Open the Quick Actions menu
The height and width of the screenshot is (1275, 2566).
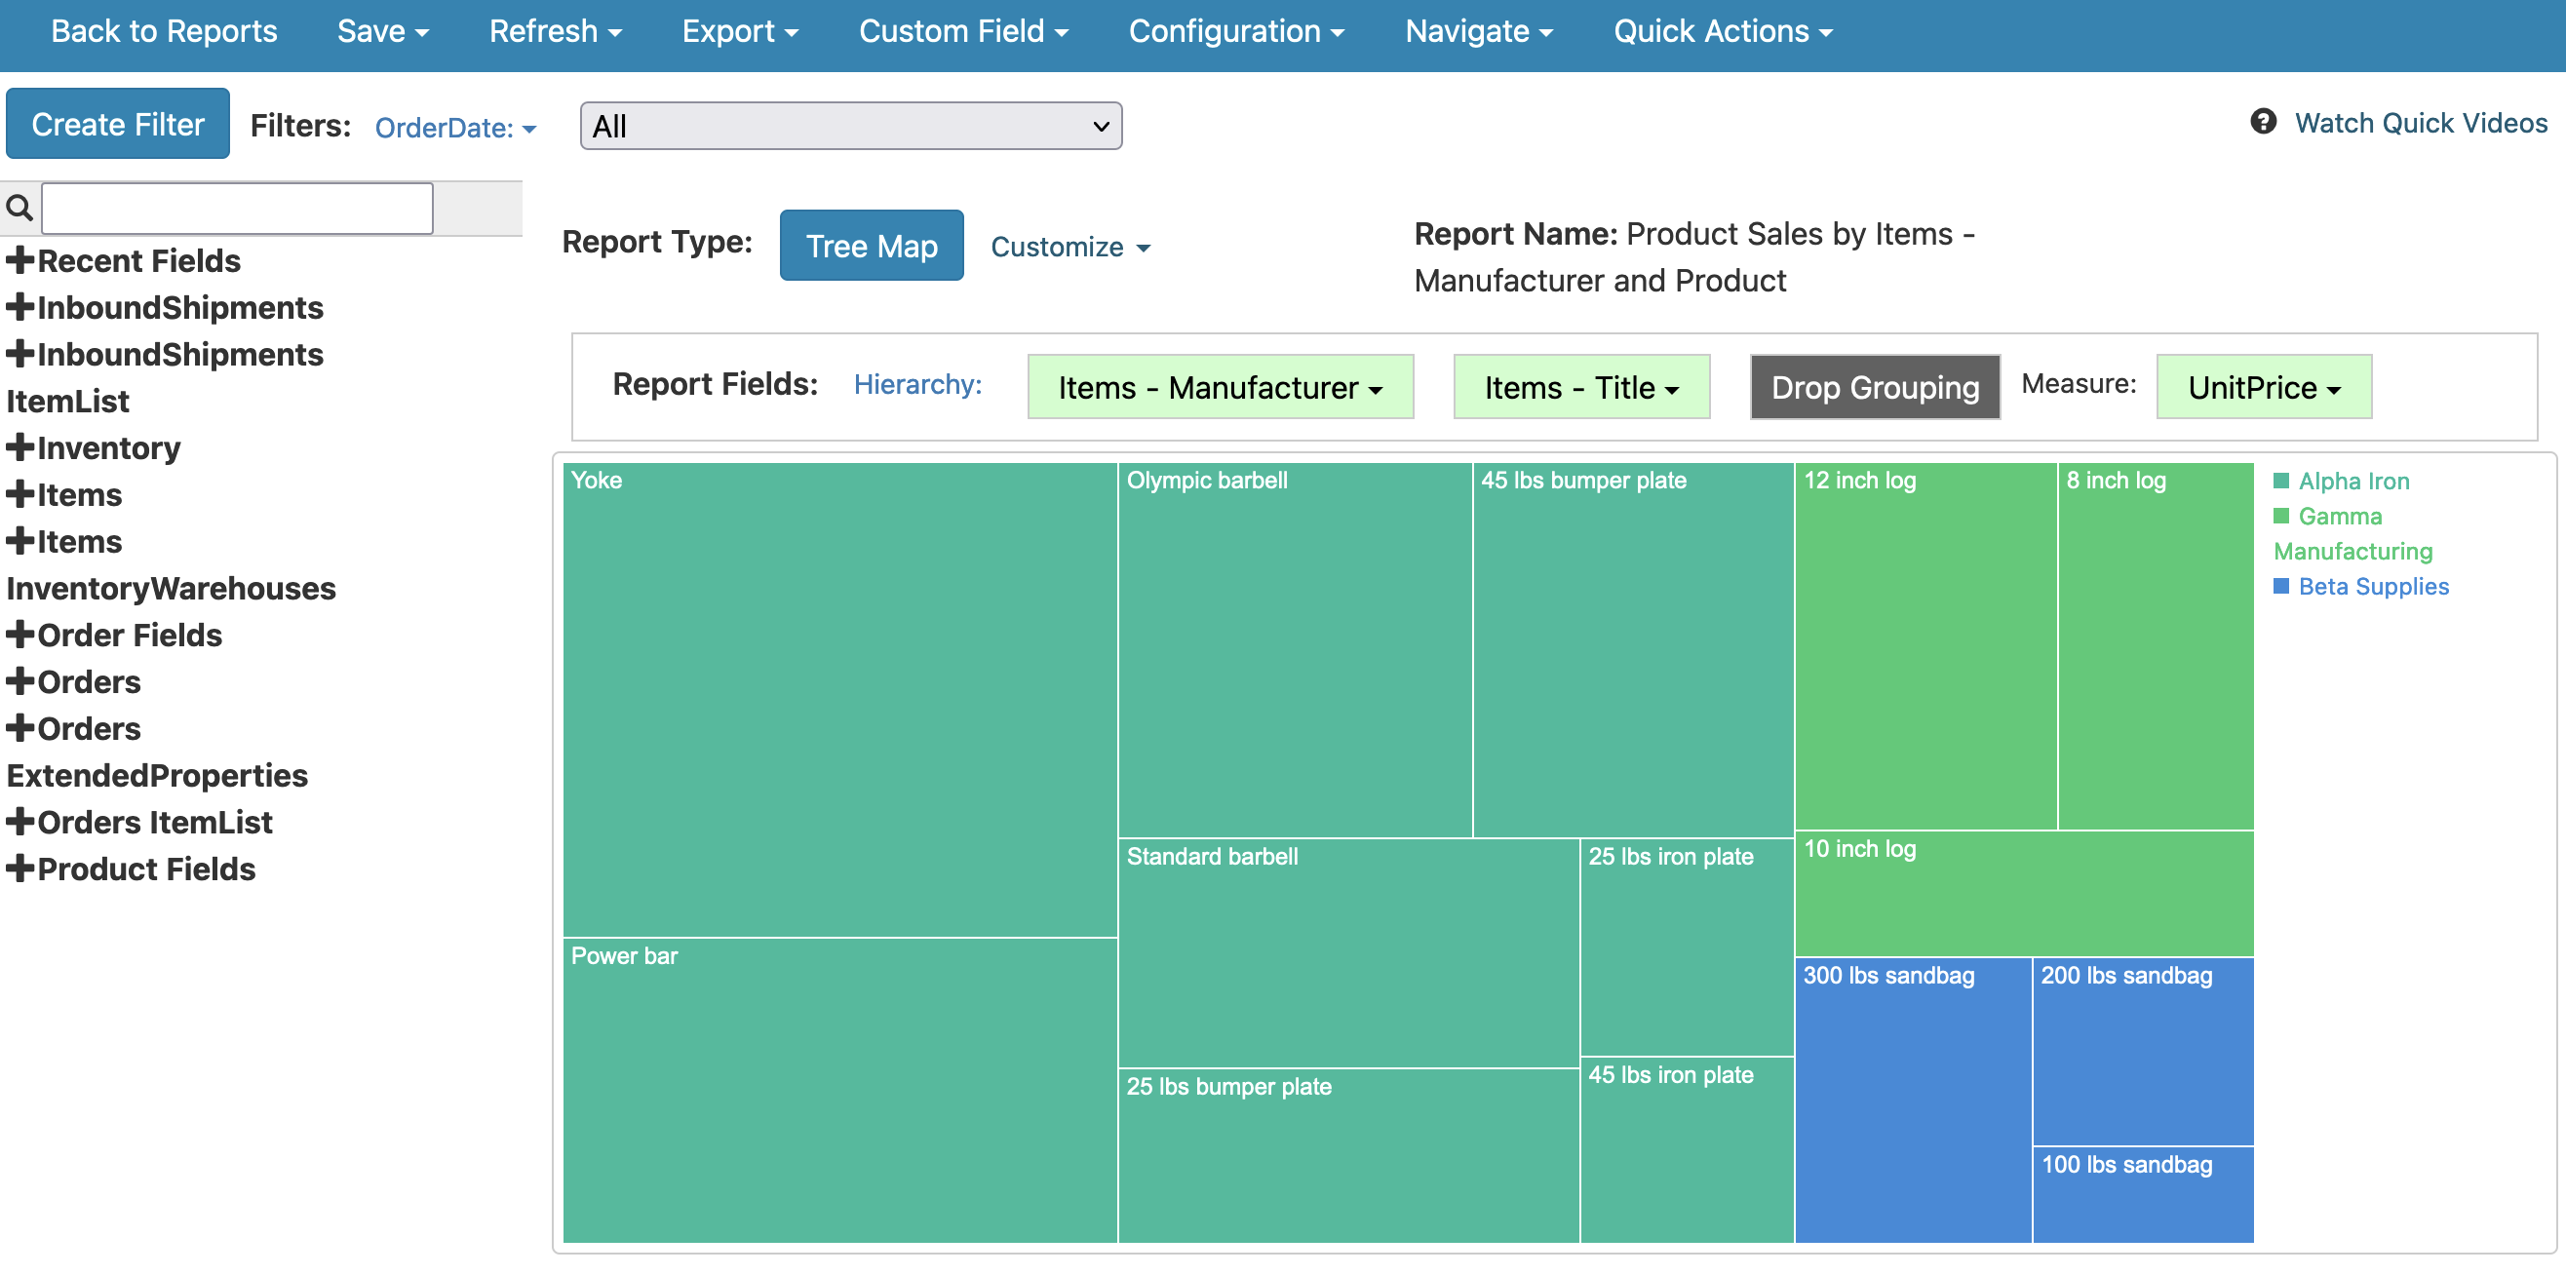coord(1723,31)
